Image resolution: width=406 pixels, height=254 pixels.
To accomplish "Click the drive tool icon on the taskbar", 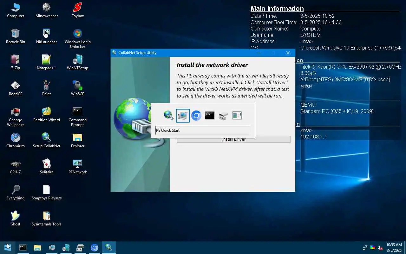I will click(x=80, y=247).
